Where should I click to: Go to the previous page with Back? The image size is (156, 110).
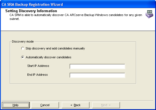click(x=76, y=105)
